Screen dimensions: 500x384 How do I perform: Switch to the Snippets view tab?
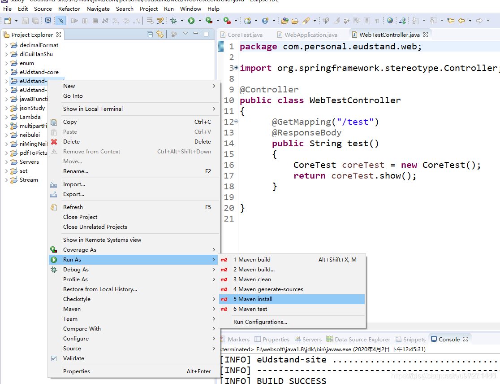(x=411, y=339)
